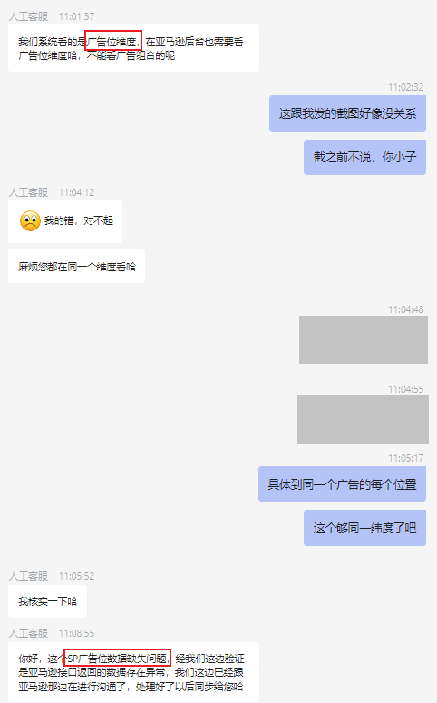
Task: Click the highlighted 'SP广告位数据缺失问题' text
Action: 118,658
